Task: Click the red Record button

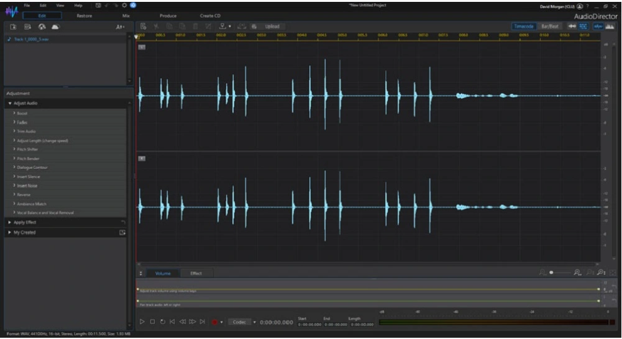Action: (x=215, y=322)
